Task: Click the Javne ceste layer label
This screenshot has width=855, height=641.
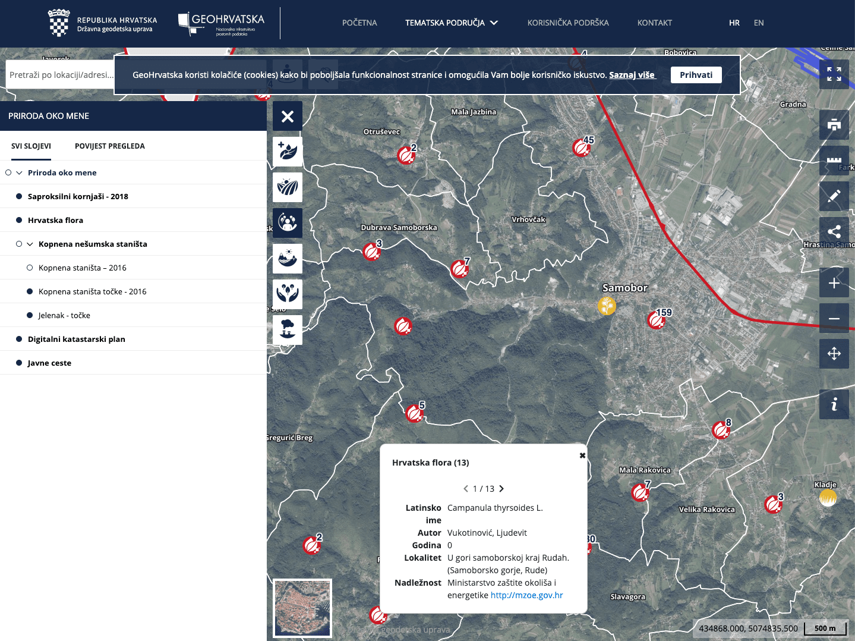Action: 49,363
